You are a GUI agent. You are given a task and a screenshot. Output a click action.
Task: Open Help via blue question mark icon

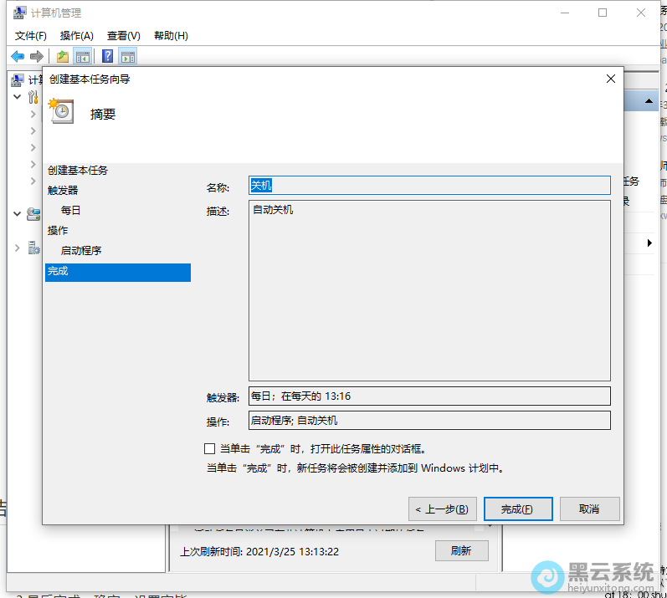[x=107, y=56]
